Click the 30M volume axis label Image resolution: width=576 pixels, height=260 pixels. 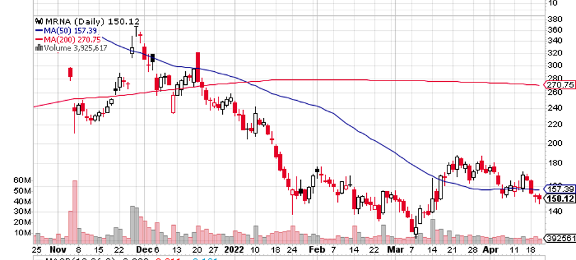click(x=23, y=211)
